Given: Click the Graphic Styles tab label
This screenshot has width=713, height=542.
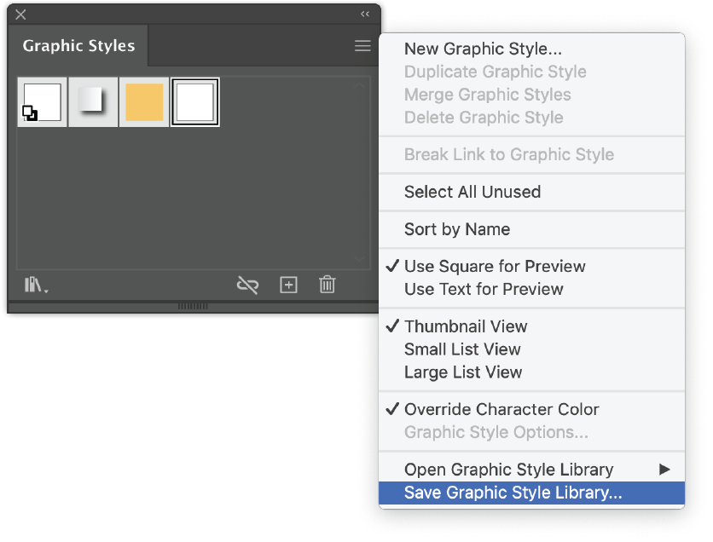Looking at the screenshot, I should click(78, 45).
